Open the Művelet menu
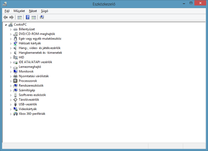Image resolution: width=208 pixels, height=151 pixels. 19,11
